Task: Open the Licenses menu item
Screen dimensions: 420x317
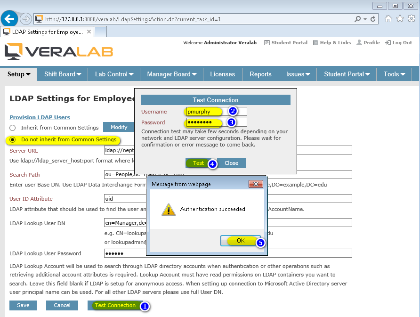Action: click(222, 74)
